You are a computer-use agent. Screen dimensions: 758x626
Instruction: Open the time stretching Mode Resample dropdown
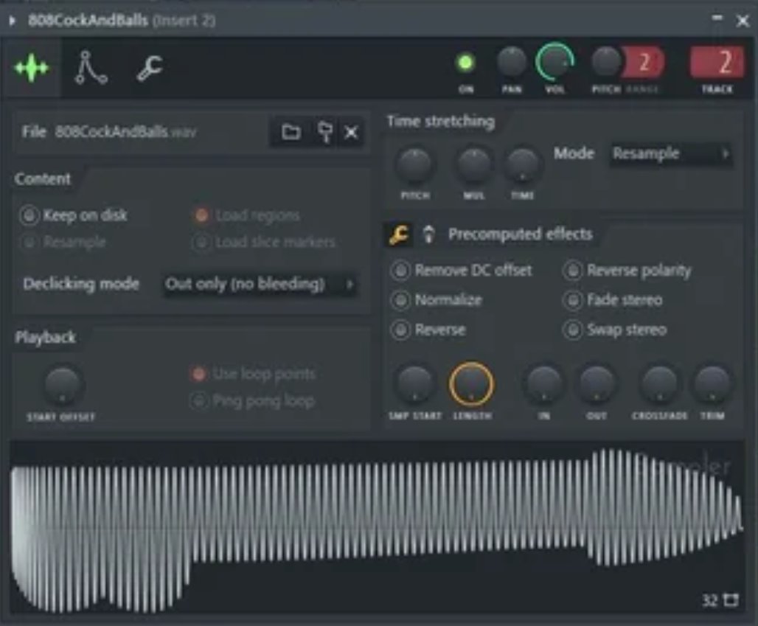[x=670, y=153]
